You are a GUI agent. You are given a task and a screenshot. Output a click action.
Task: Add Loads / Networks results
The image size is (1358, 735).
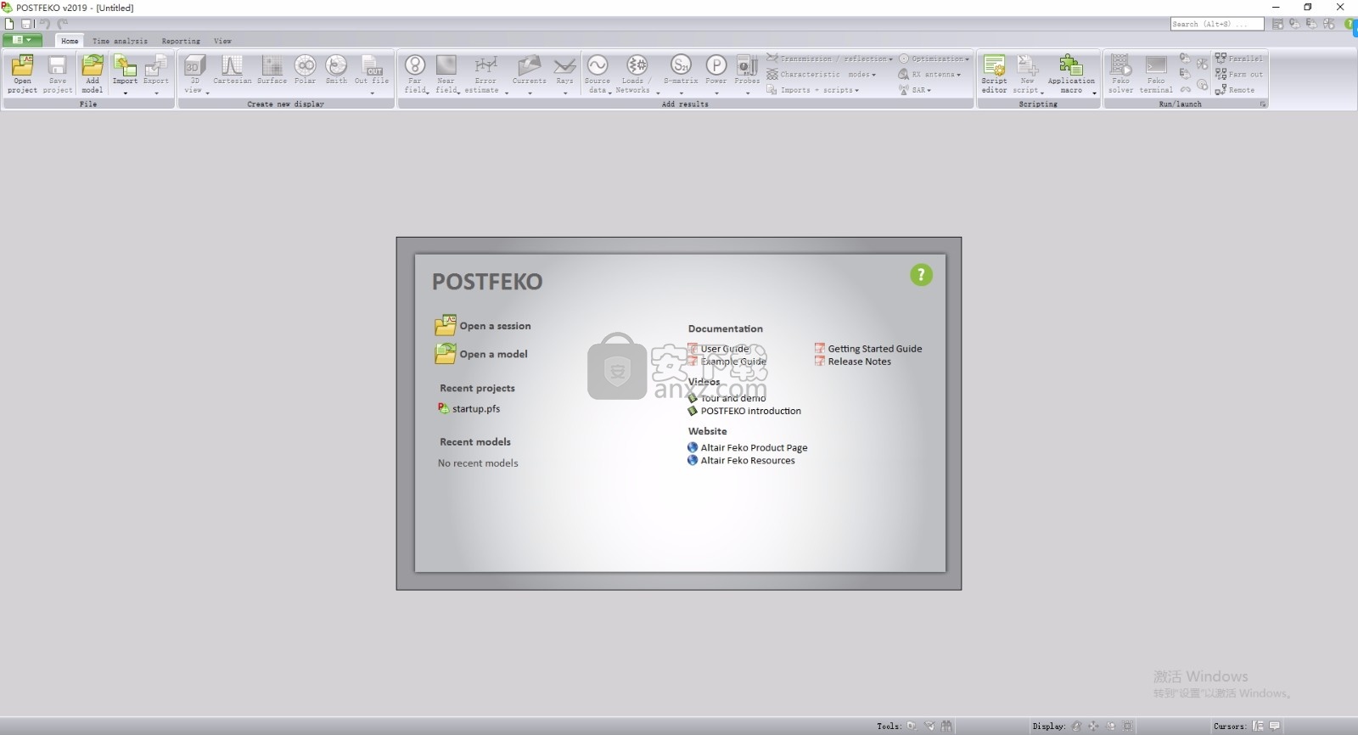(x=637, y=75)
